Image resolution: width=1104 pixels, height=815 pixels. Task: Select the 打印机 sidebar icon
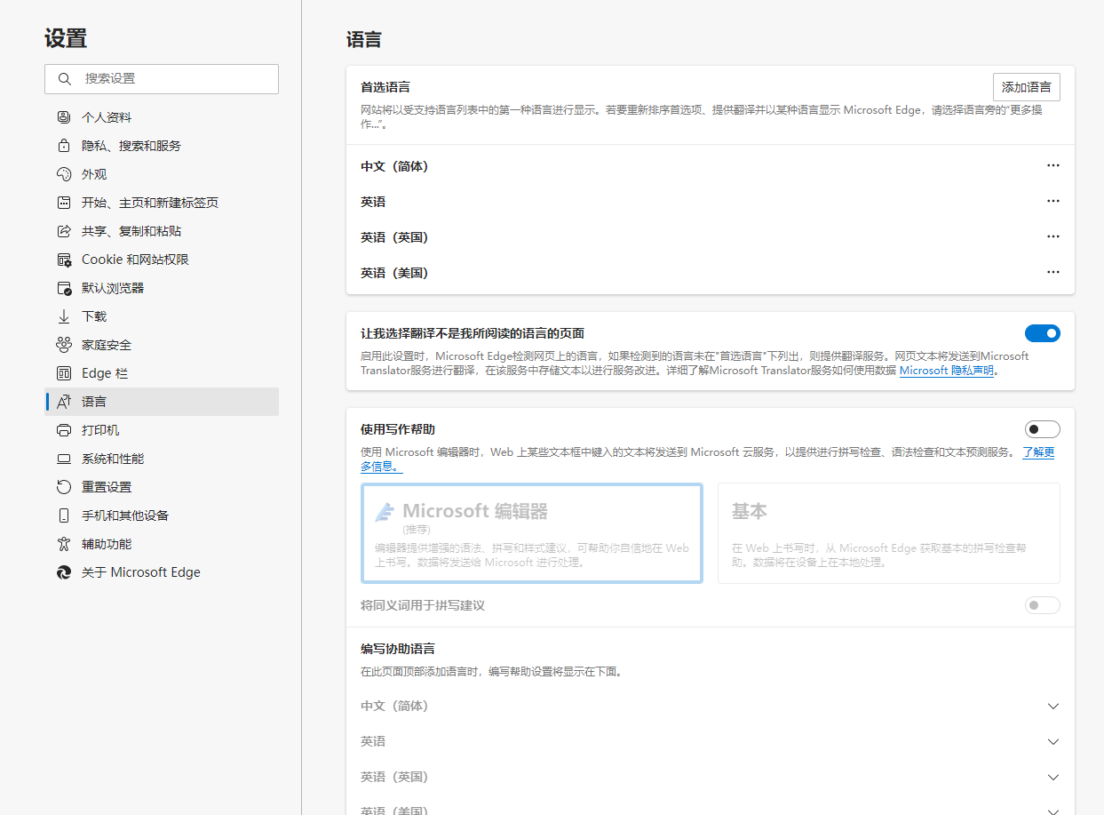coord(63,429)
